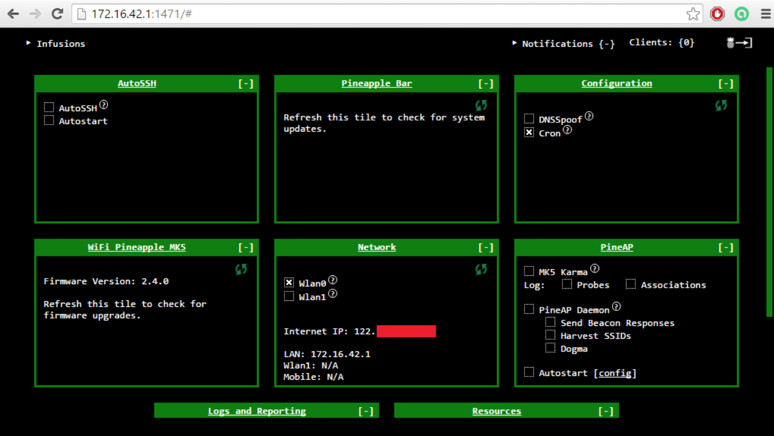Click the Mobile: N/A text

pos(313,377)
